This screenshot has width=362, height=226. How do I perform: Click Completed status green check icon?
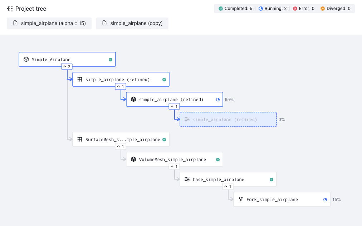click(x=221, y=9)
